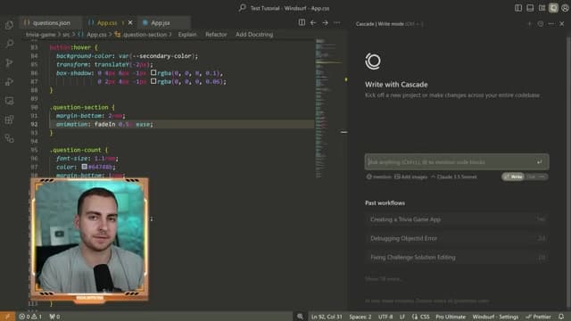Viewport: 571px width, 321px height.
Task: Submit Cascade prompt with enter arrow icon
Action: click(539, 162)
